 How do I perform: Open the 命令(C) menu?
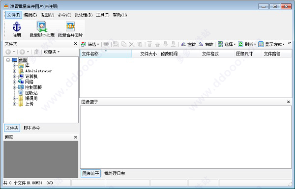pos(64,15)
